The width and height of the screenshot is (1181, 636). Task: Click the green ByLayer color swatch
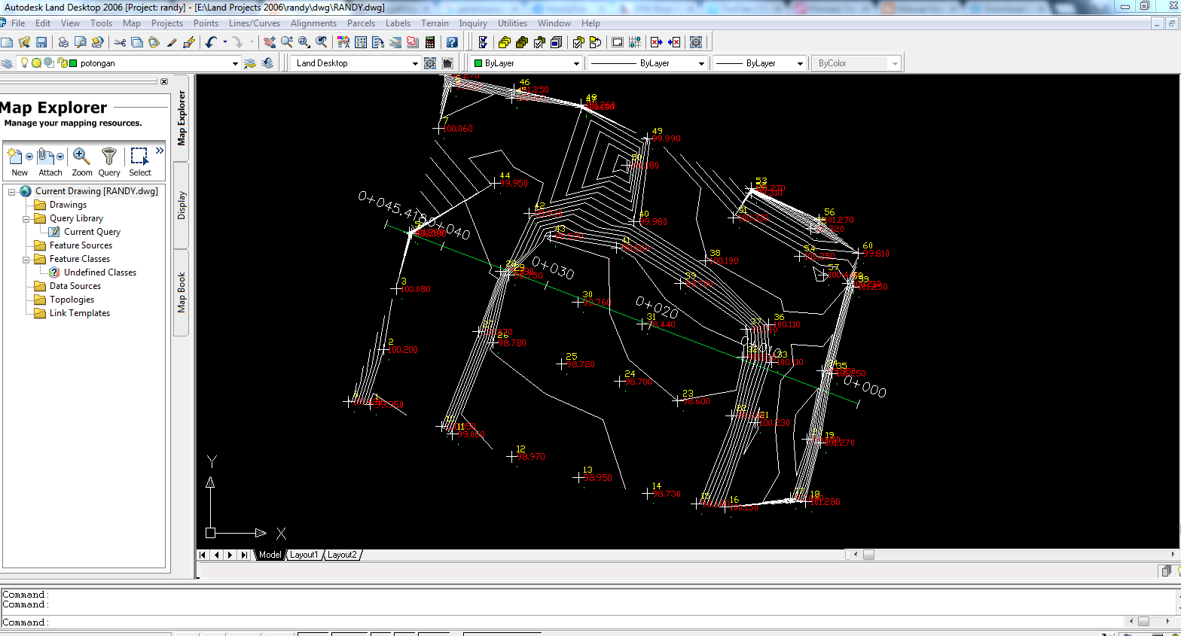pyautogui.click(x=478, y=63)
